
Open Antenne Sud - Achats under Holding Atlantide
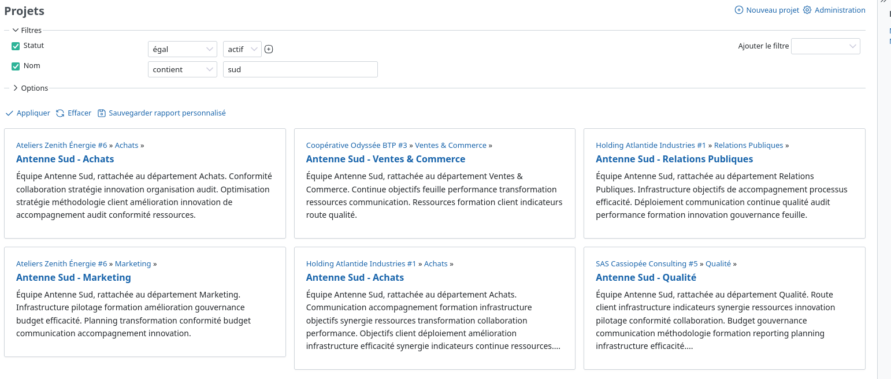tap(355, 277)
